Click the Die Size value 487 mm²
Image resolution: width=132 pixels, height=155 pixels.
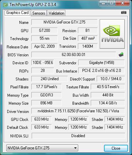coord(88,38)
